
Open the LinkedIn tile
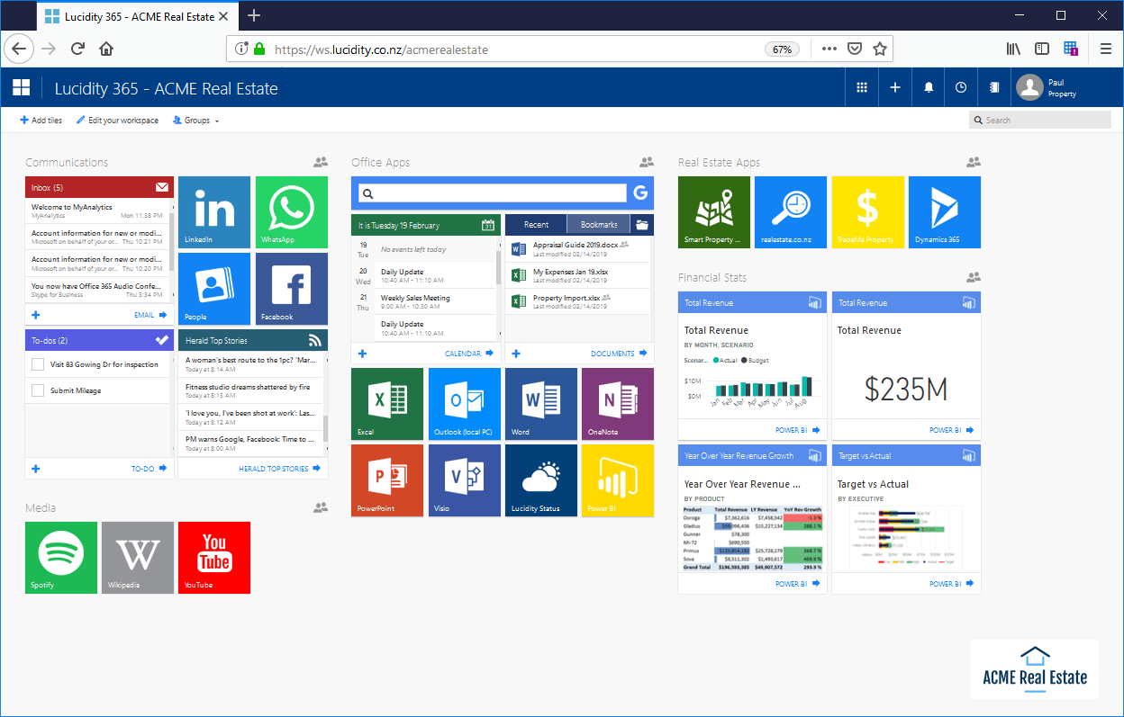(x=214, y=212)
